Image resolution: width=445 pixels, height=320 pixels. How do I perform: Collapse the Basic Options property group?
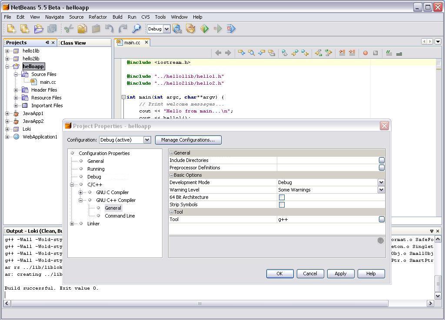coord(171,175)
